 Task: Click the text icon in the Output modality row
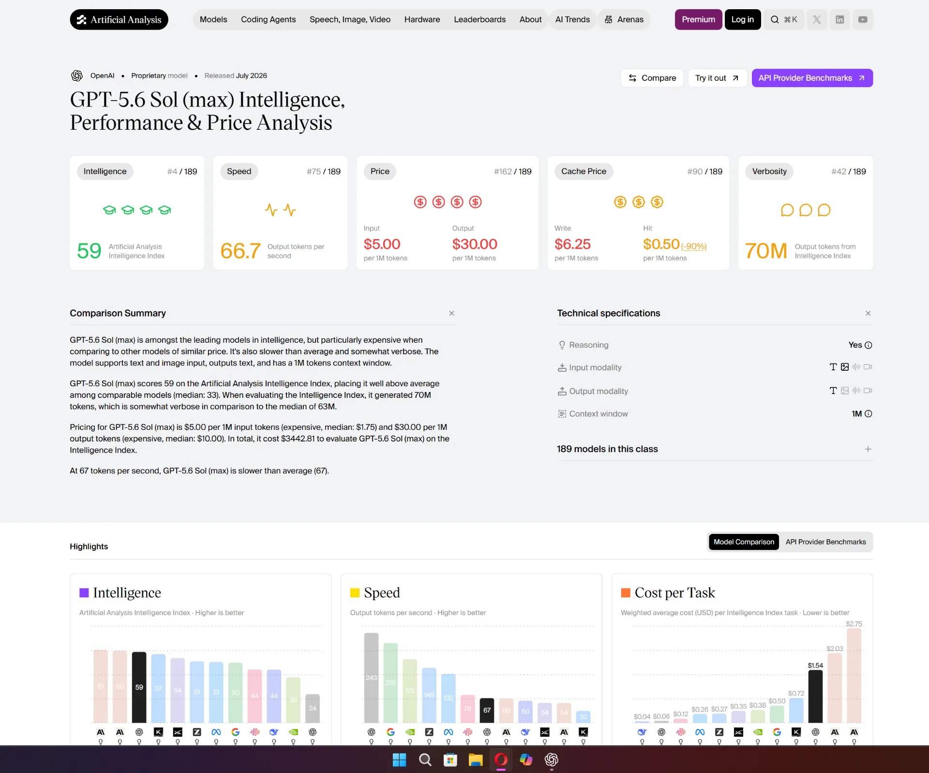click(x=833, y=391)
